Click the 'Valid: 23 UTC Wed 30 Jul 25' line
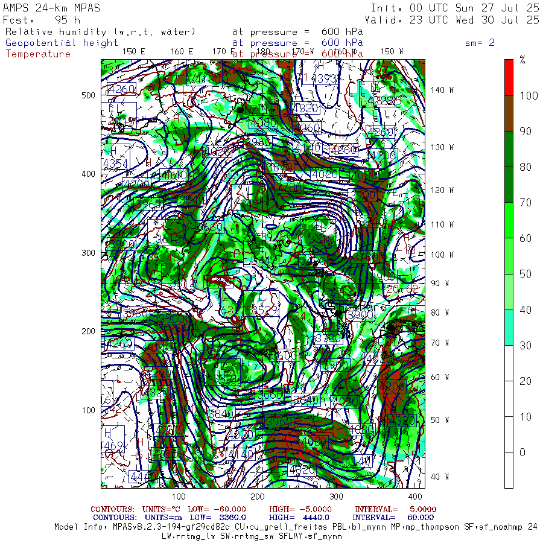Image resolution: width=543 pixels, height=543 pixels. click(451, 20)
